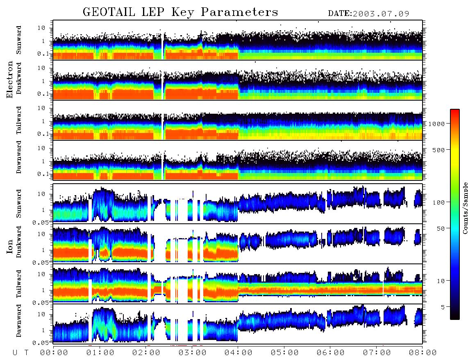Click the 50 colorbar tick value
This screenshot has width=468, height=360.
click(x=441, y=229)
